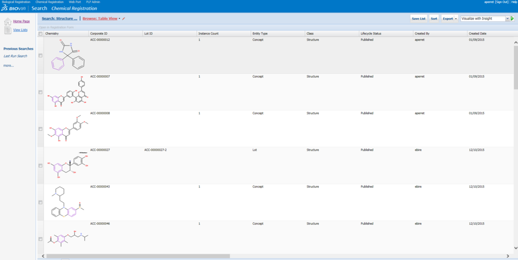
Task: Click the scroll up arrow of table
Action: (515, 42)
